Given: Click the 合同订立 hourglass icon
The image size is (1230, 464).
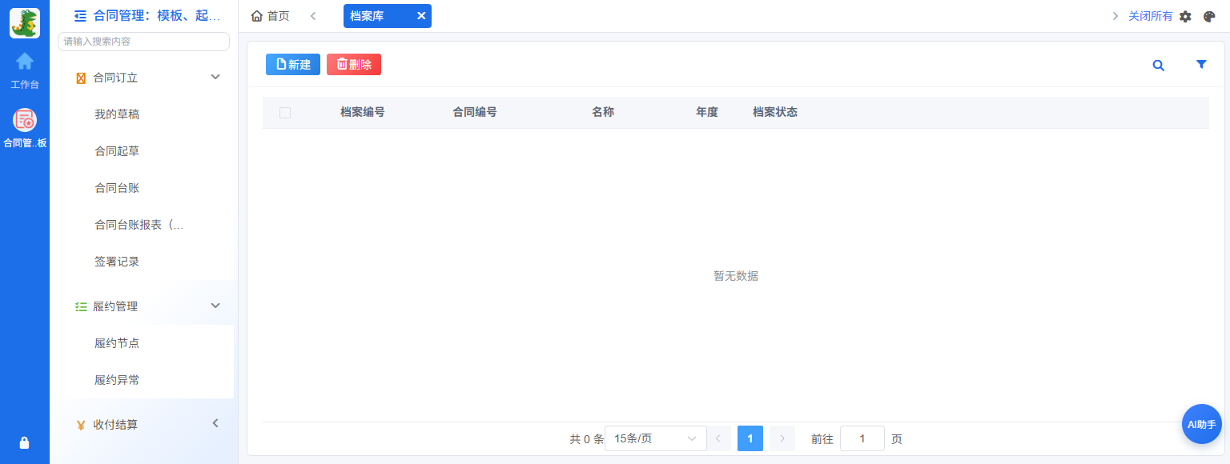Looking at the screenshot, I should click(81, 78).
